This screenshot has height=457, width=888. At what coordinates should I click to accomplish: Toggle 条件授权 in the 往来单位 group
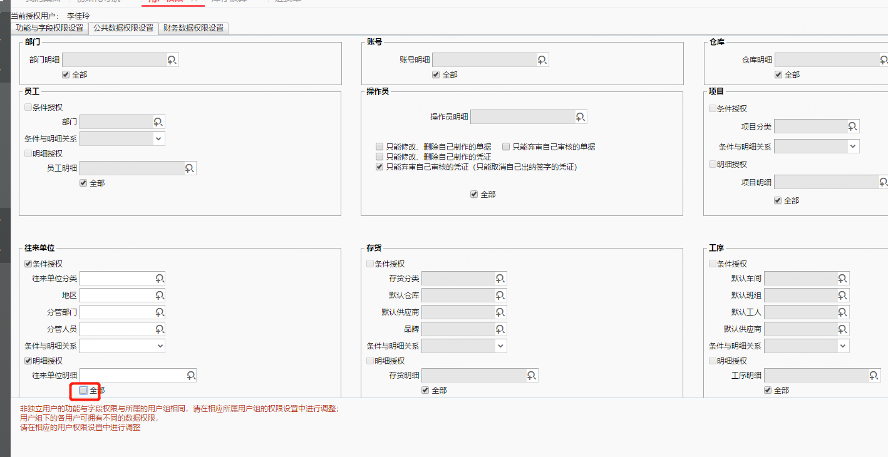click(x=28, y=264)
